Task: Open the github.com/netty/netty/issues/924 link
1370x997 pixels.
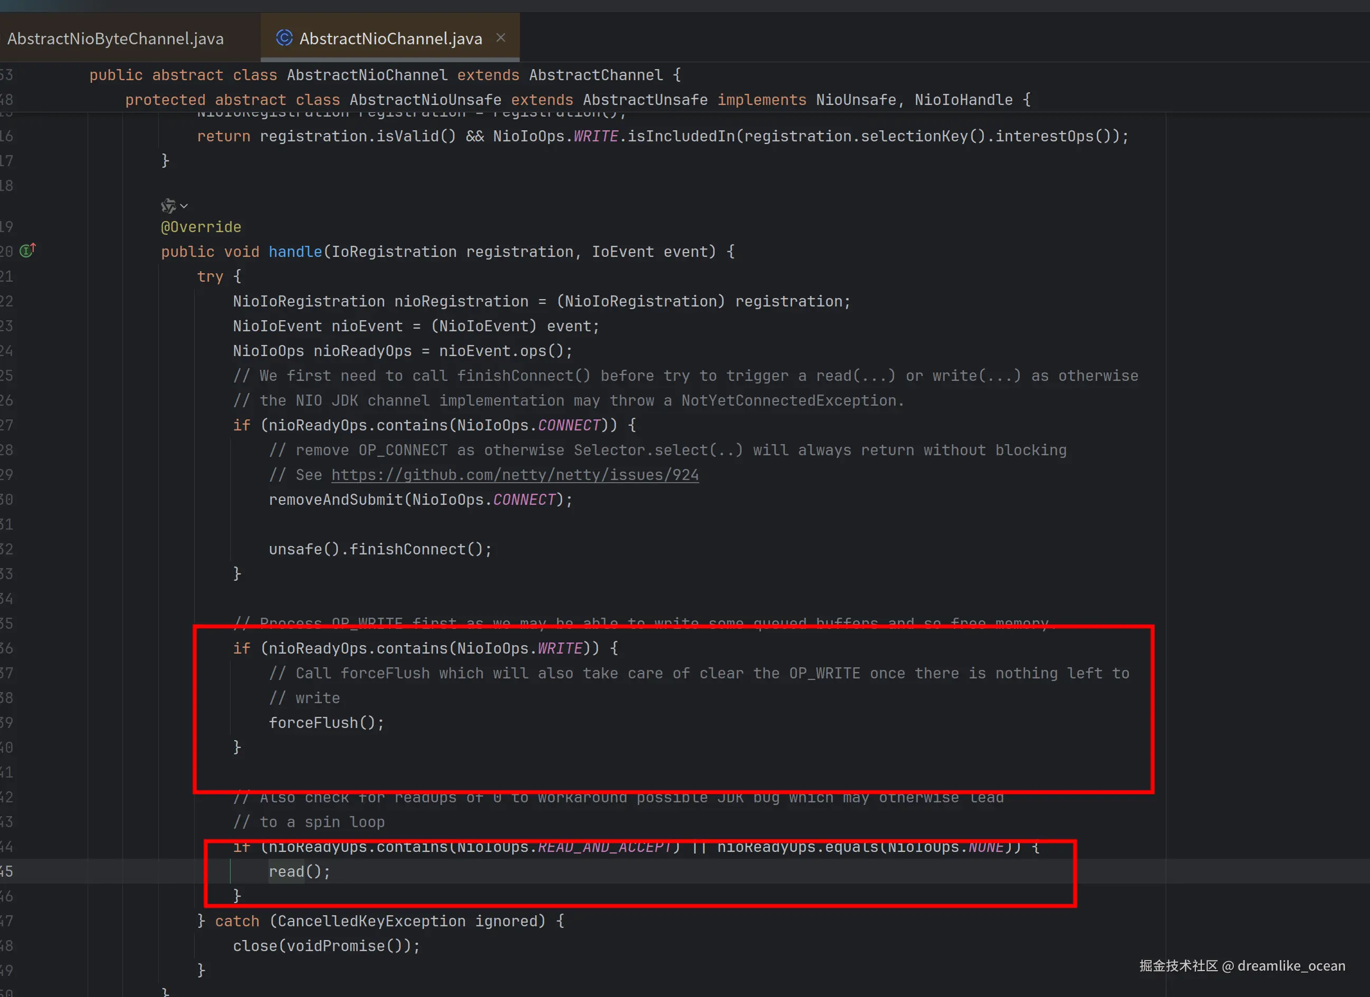Action: pos(515,475)
